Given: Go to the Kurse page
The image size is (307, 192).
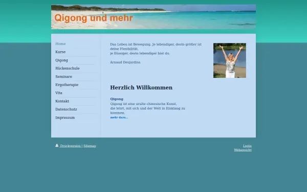Looking at the screenshot, I should [60, 52].
